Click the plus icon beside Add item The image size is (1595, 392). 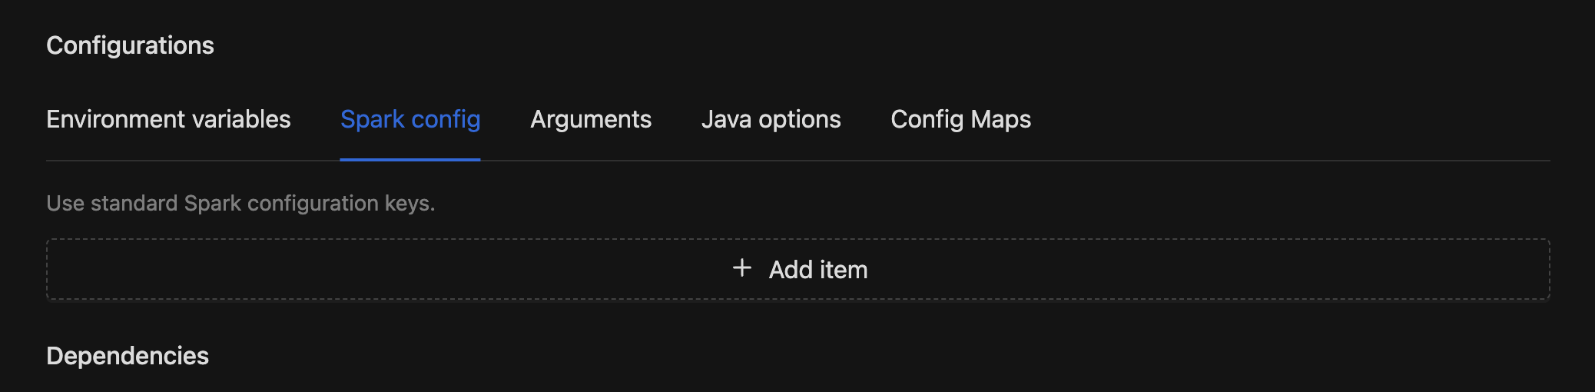tap(741, 268)
